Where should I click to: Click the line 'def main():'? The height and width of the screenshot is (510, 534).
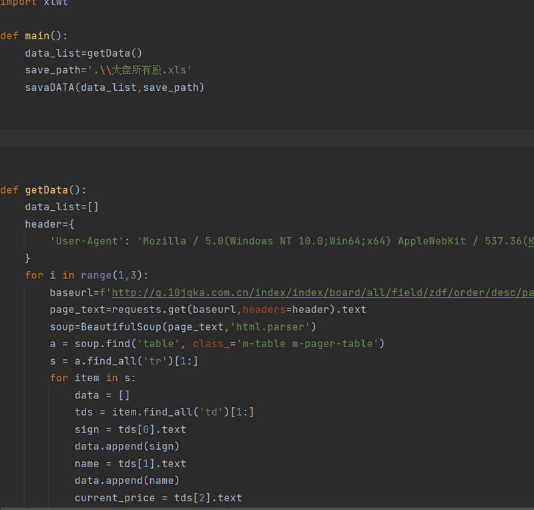34,36
